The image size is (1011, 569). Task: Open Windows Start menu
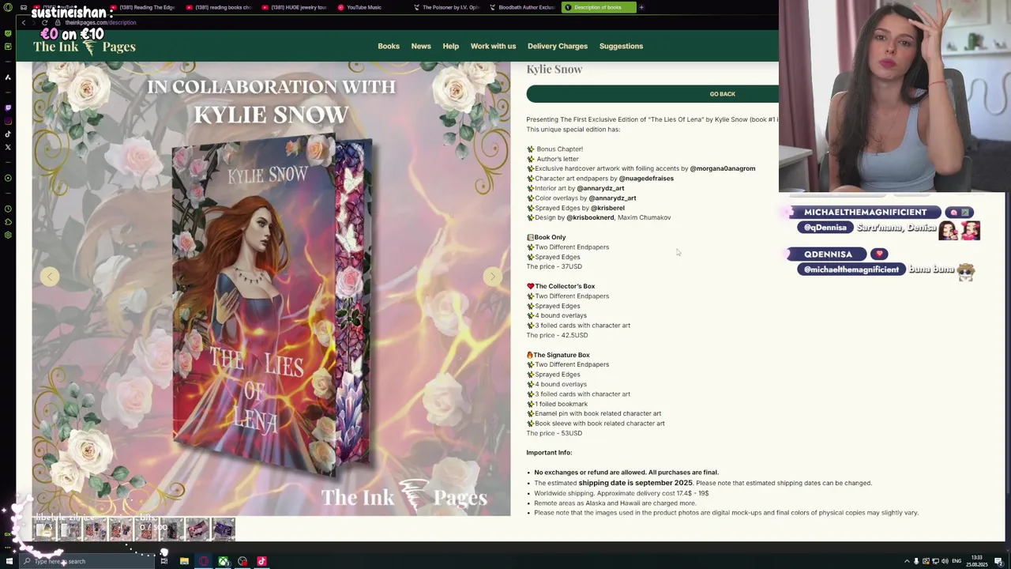tap(8, 561)
